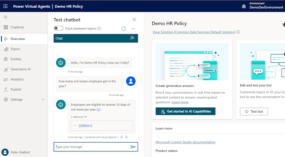Give thumbs down to bot answer
Screen dimensions: 285x157
(x=126, y=137)
